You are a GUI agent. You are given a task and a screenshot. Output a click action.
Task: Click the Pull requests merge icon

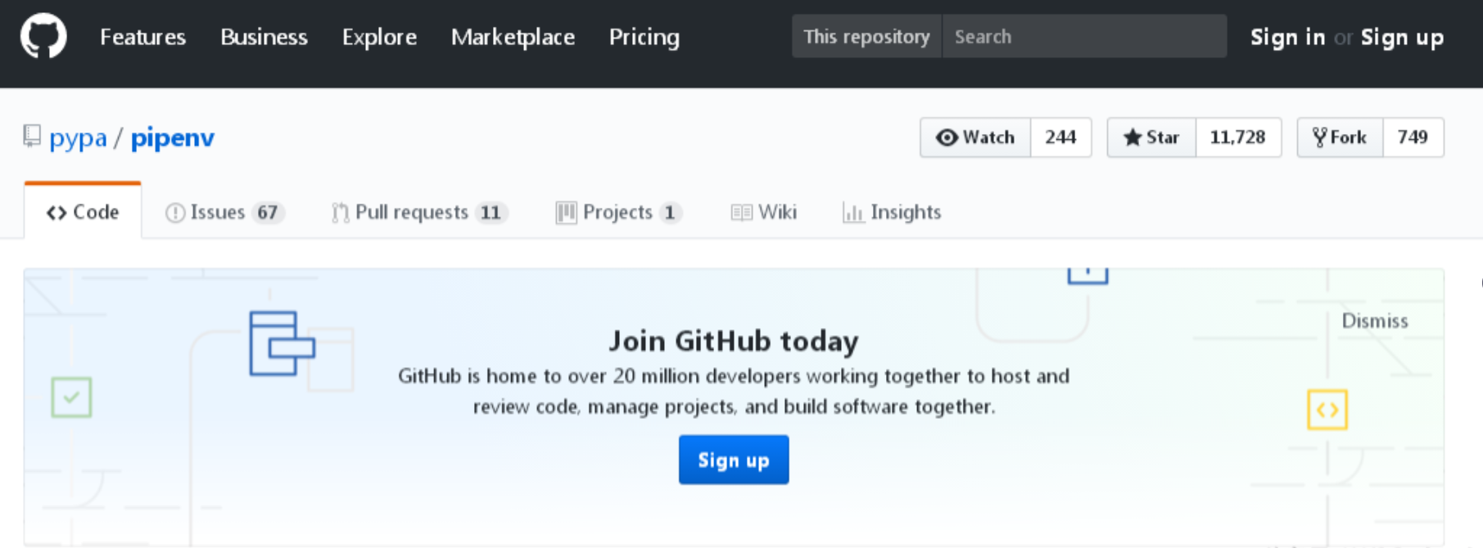(x=341, y=213)
